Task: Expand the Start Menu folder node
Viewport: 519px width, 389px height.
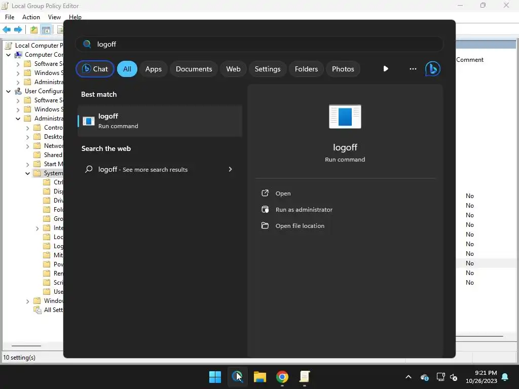Action: click(28, 164)
